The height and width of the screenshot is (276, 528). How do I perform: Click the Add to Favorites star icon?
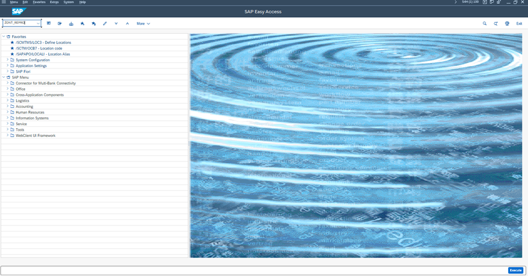coord(83,23)
